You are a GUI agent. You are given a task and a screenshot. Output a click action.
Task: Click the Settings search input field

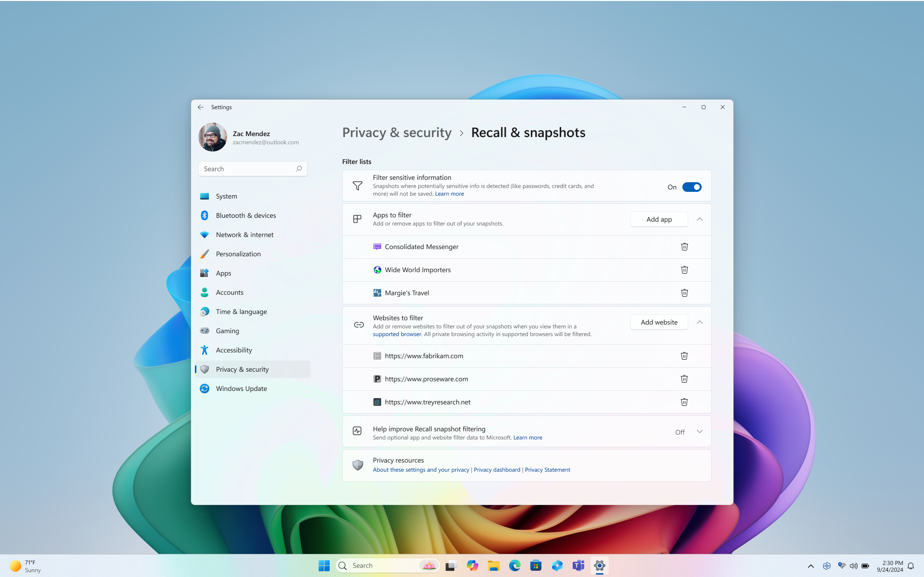click(x=252, y=168)
